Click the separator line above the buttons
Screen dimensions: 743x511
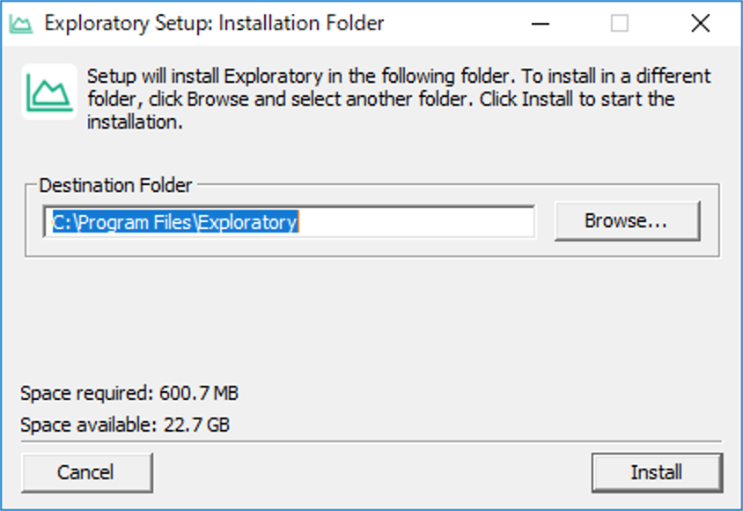(371, 441)
